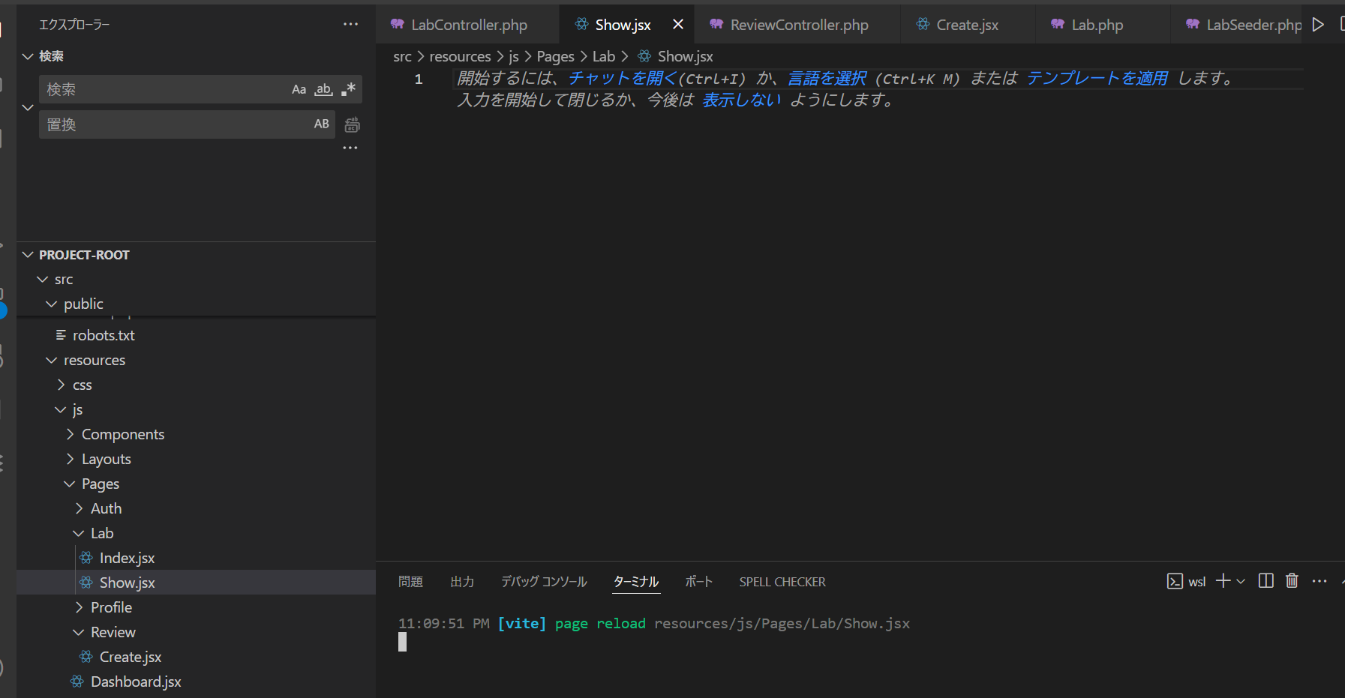Collapse the Lab folder in the tree
This screenshot has width=1345, height=698.
197,533
